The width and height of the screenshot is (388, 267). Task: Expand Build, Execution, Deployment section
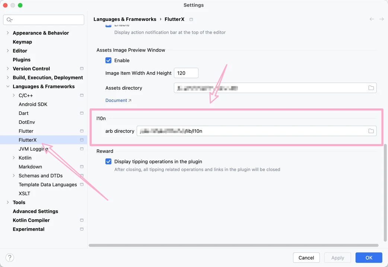tap(8, 77)
